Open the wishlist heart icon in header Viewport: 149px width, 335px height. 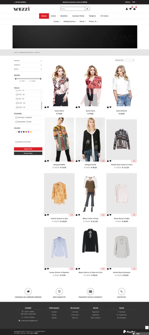(x=131, y=9)
